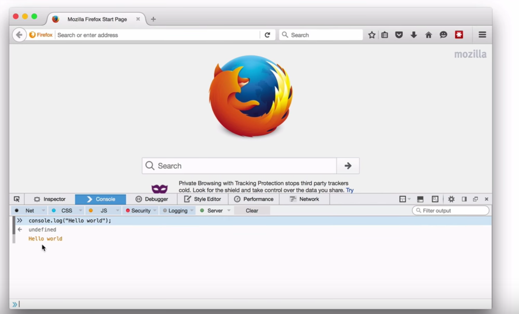This screenshot has height=314, width=519.
Task: Bookmark this page with the star icon
Action: tap(372, 35)
